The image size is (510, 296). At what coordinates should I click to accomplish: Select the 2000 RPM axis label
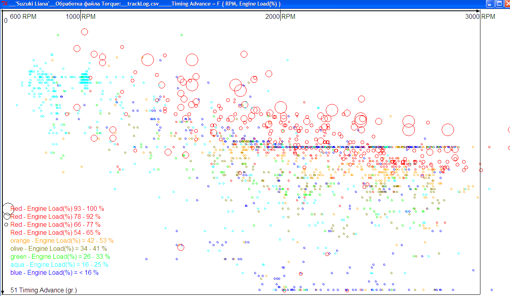(281, 17)
